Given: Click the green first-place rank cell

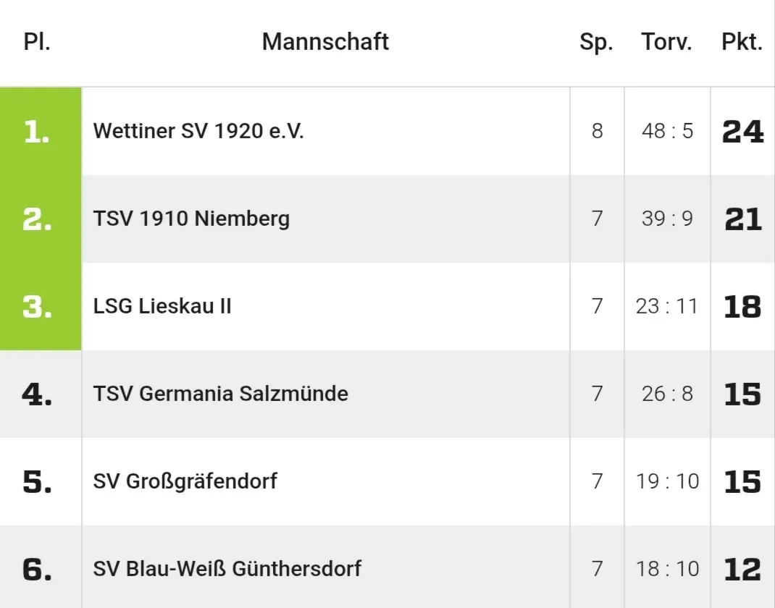Looking at the screenshot, I should click(x=37, y=132).
